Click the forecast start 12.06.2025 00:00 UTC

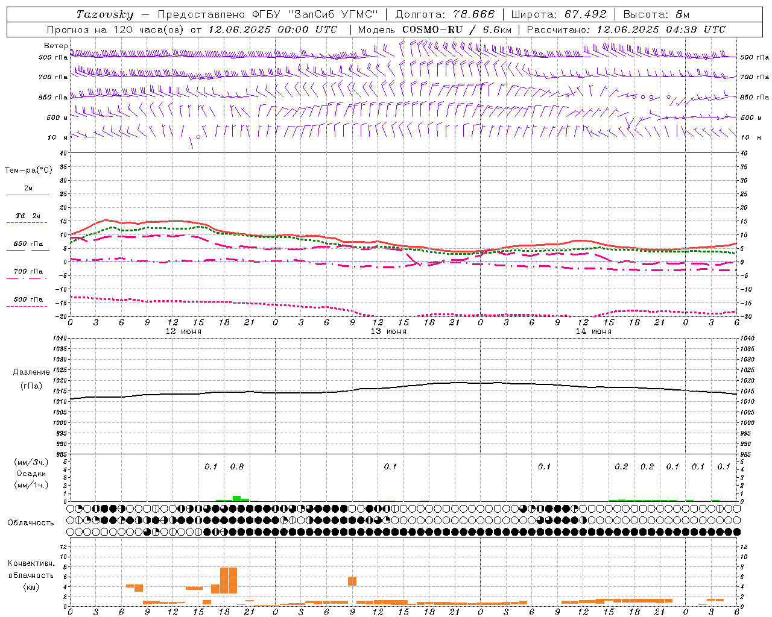tap(273, 30)
